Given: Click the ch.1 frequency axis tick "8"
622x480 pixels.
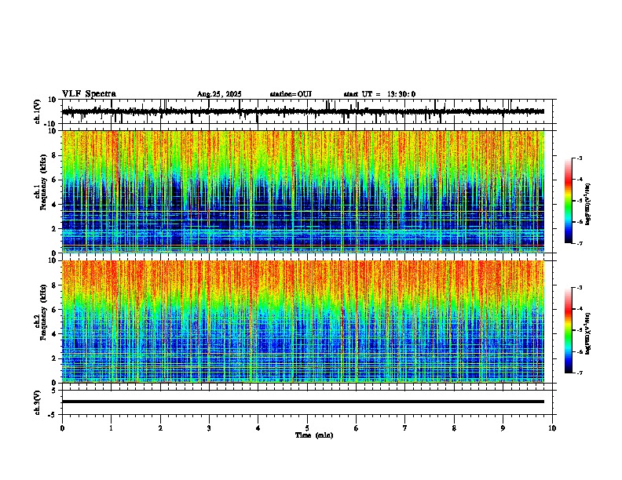Looking at the screenshot, I should [x=55, y=155].
